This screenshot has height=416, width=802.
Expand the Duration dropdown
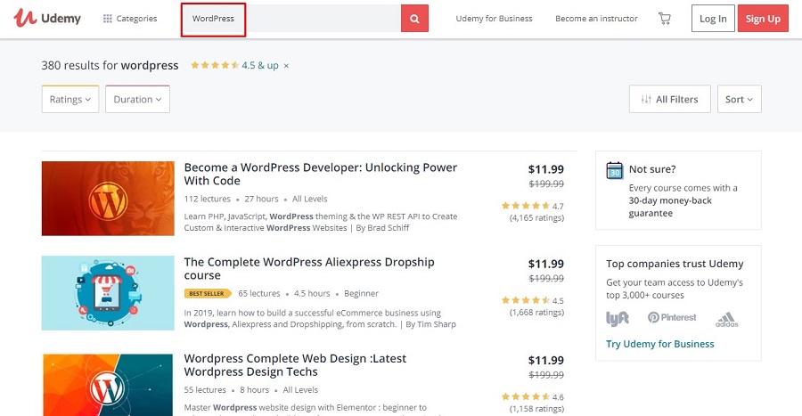coord(137,99)
